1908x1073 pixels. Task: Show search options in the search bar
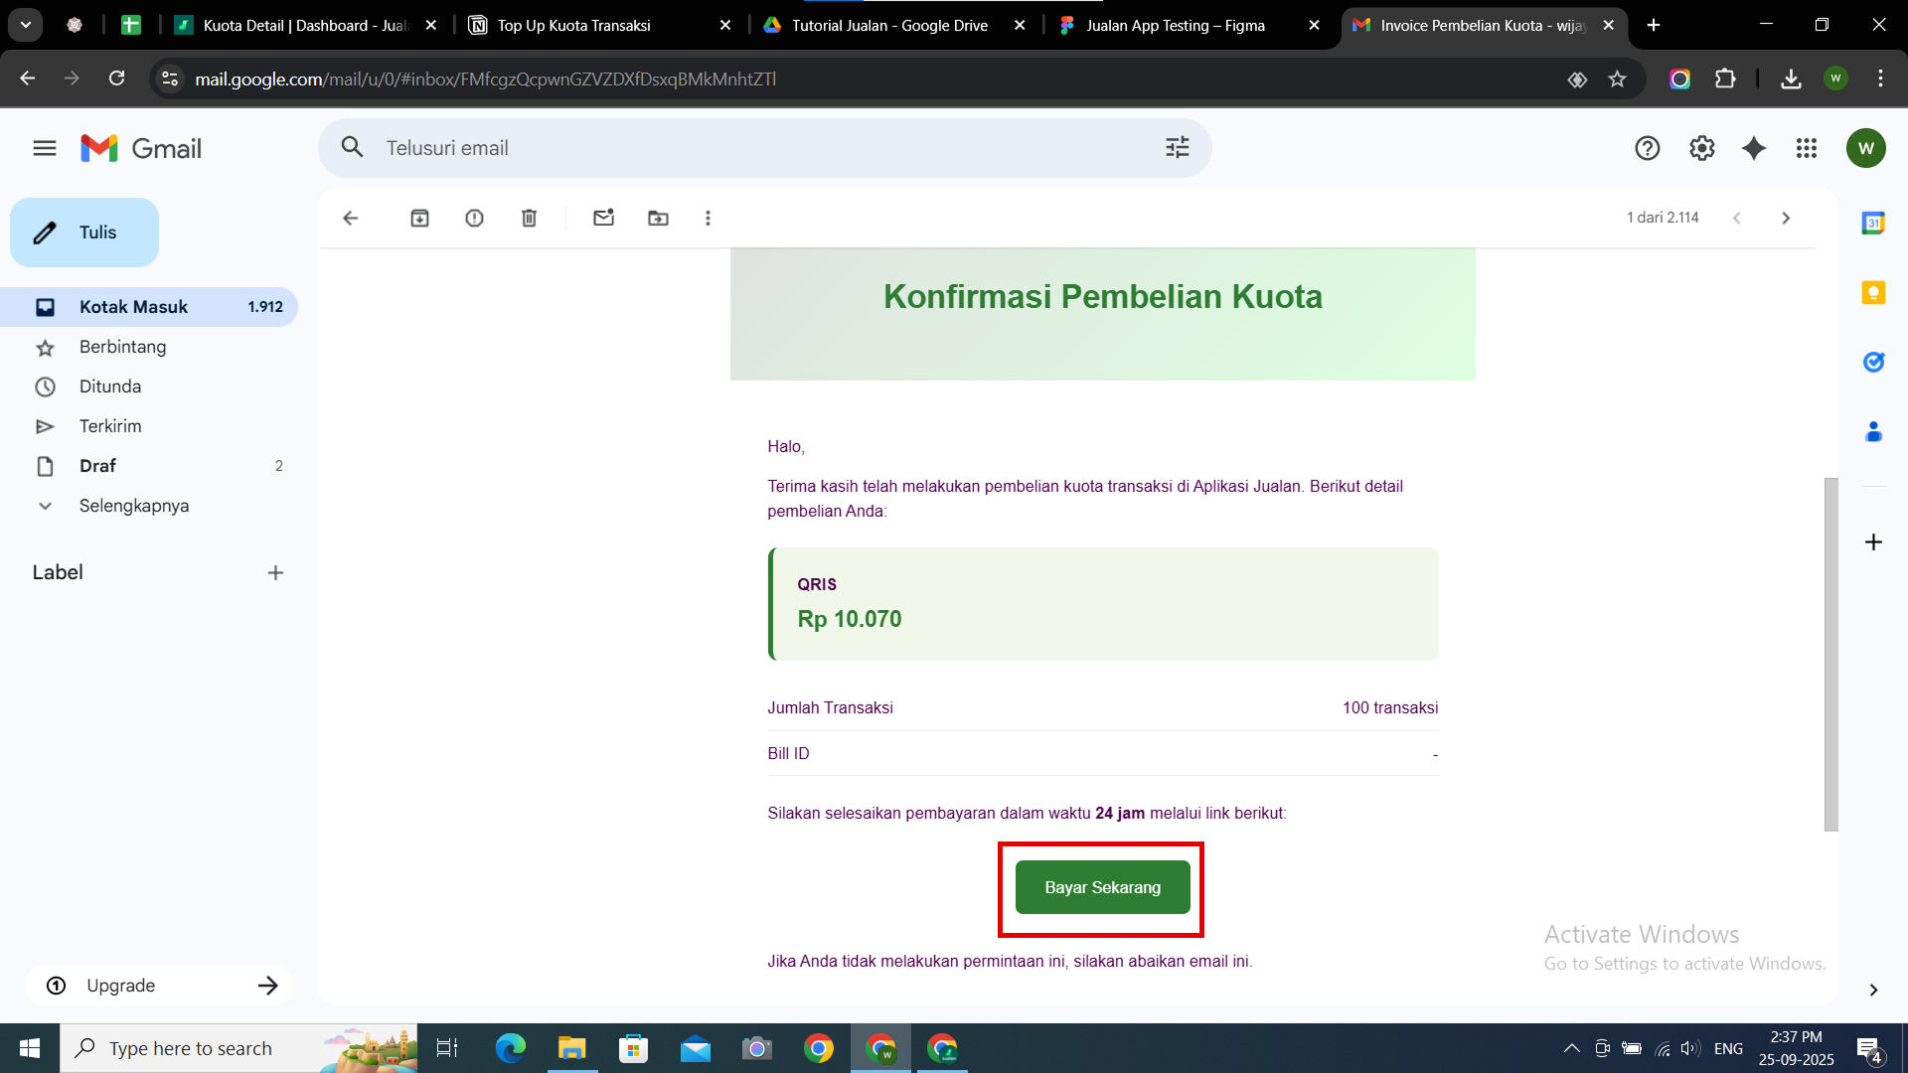pyautogui.click(x=1177, y=148)
